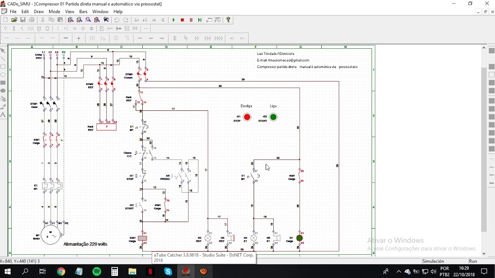Click the Simulación status bar entry
Image resolution: width=495 pixels, height=278 pixels.
433,261
